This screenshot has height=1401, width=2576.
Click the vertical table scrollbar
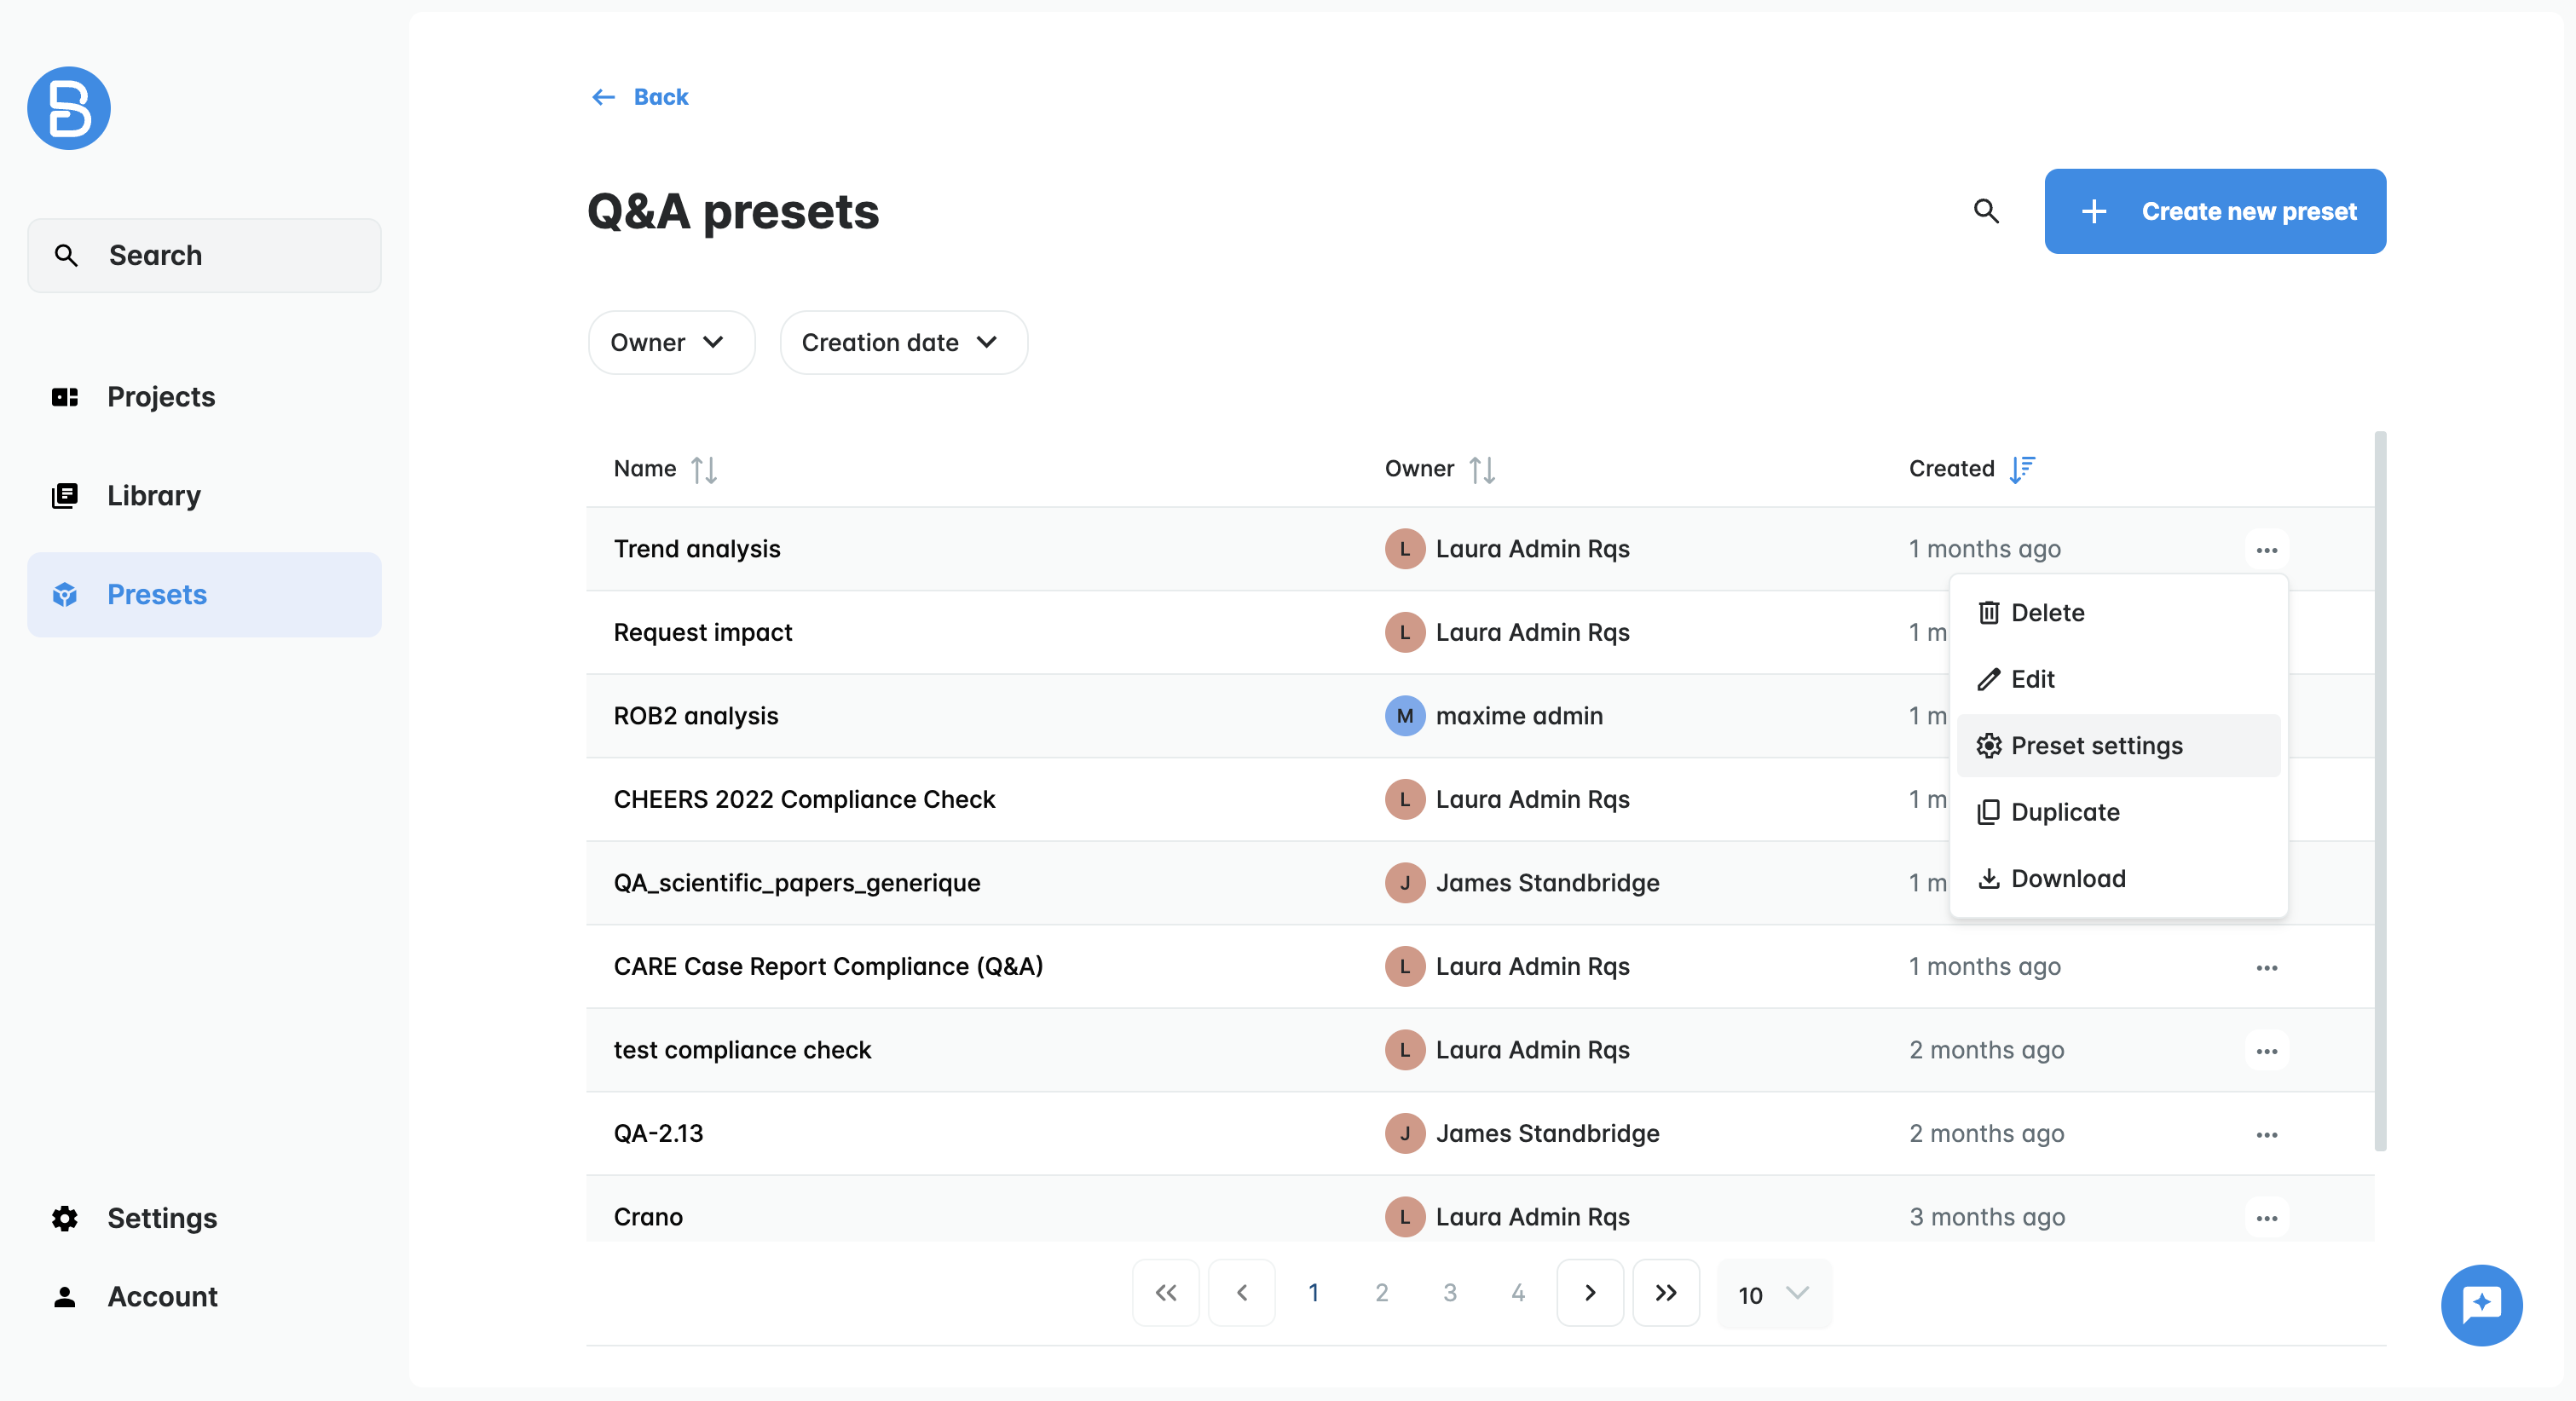tap(2380, 790)
